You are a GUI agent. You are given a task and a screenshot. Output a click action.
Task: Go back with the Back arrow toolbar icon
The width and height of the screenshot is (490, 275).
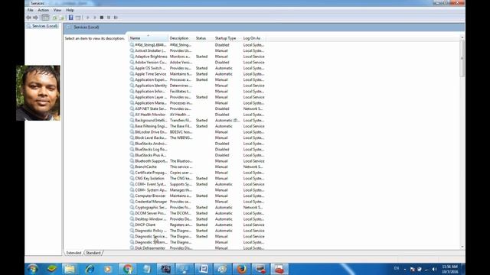pyautogui.click(x=29, y=18)
